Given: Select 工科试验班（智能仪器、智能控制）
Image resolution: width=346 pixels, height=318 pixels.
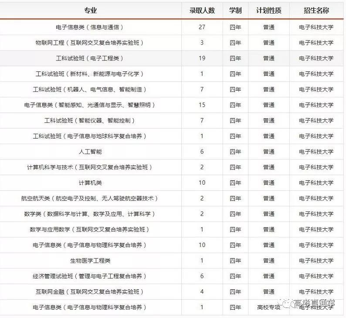Looking at the screenshot, I should (x=89, y=120).
